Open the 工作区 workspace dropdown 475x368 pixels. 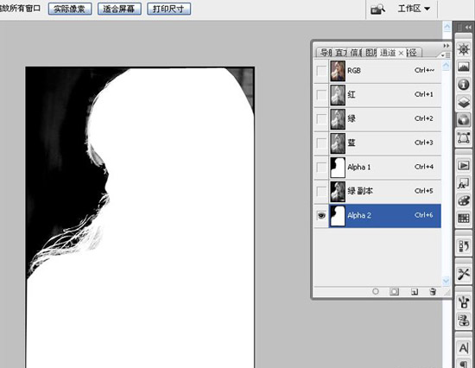tap(414, 9)
